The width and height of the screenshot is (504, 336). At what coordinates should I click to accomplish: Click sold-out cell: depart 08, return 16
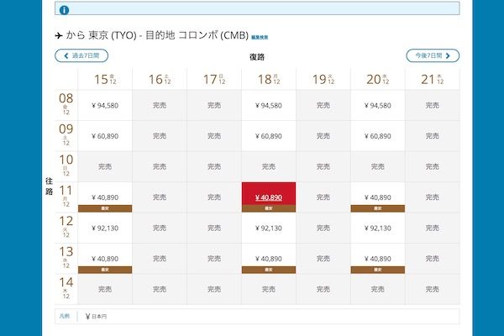[160, 106]
